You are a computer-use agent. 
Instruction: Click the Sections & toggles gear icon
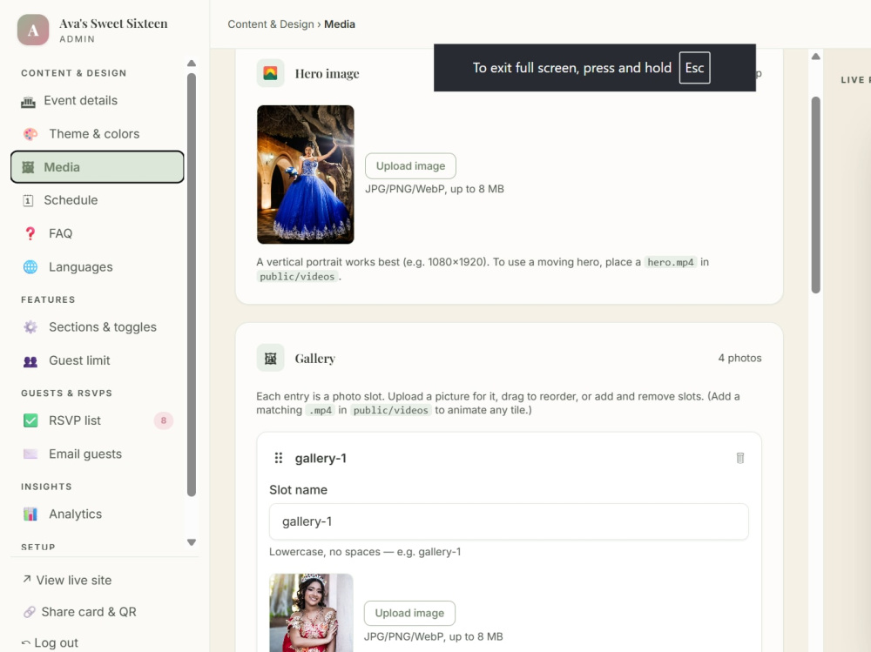pos(30,327)
